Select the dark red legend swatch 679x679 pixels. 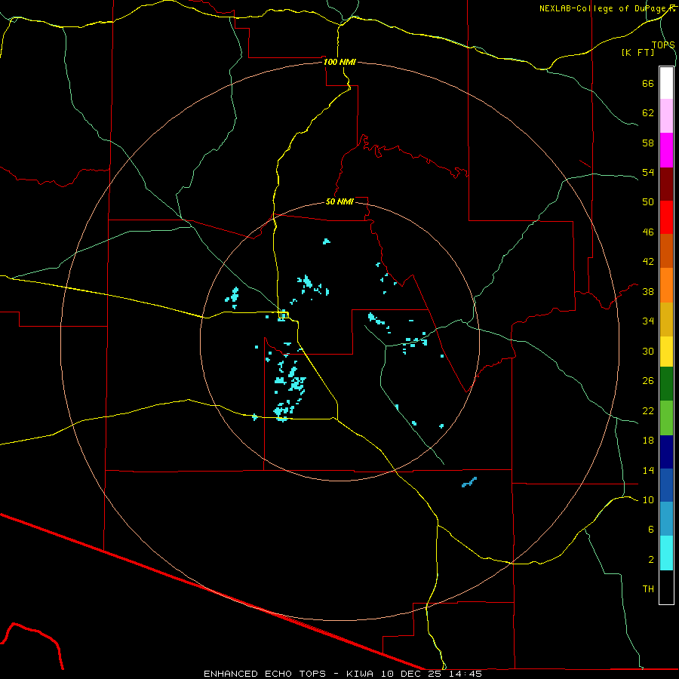(666, 183)
